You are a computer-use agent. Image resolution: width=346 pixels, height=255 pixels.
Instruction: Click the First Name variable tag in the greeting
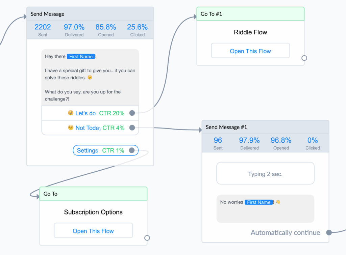click(81, 56)
